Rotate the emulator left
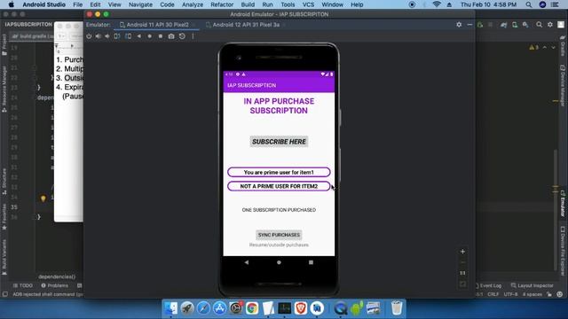This screenshot has height=319, width=568. 117,36
